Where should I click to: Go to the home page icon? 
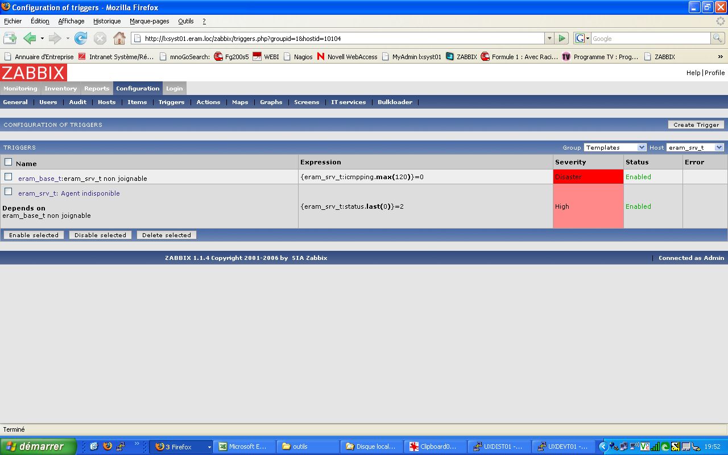click(x=119, y=38)
